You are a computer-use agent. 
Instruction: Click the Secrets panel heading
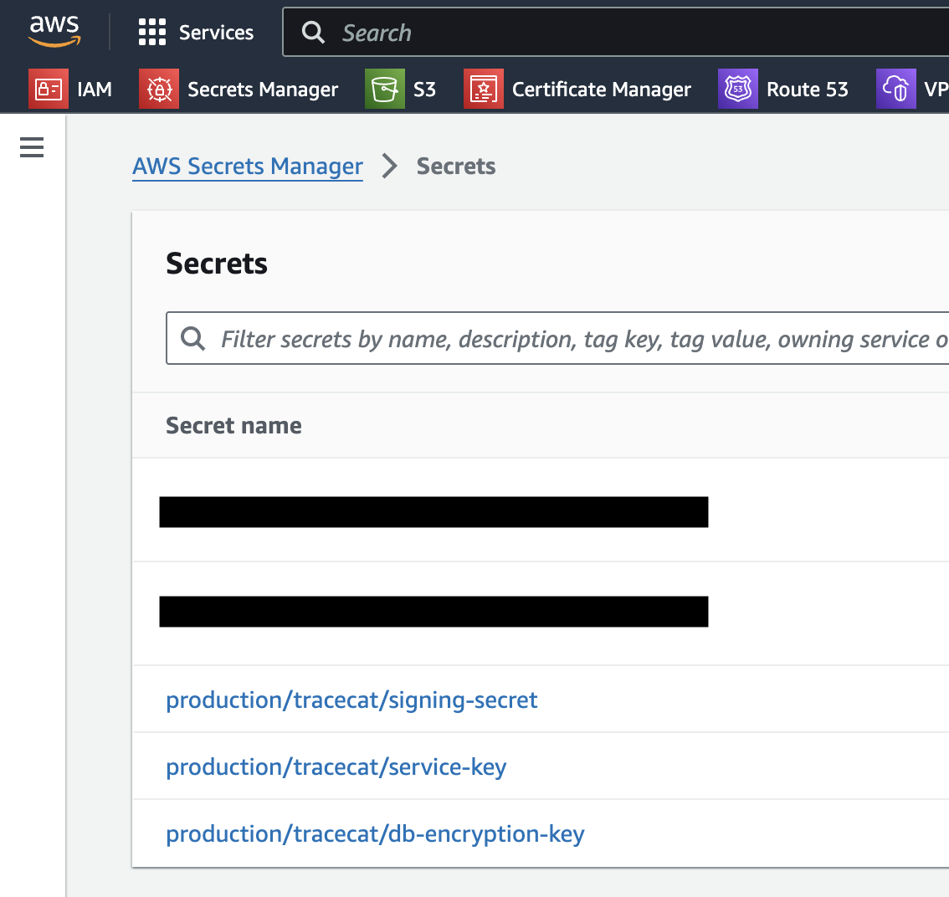click(217, 264)
